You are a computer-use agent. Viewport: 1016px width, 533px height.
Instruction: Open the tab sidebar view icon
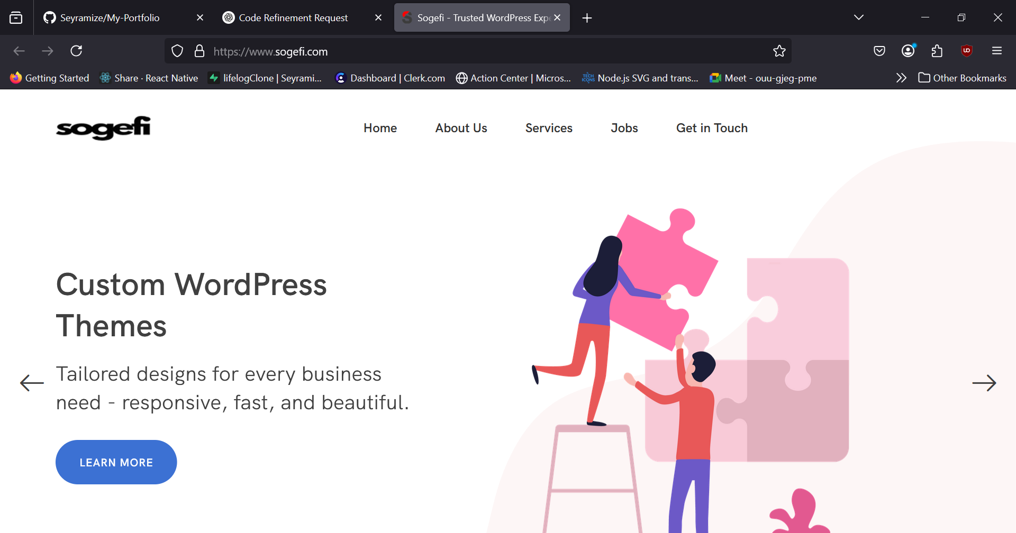tap(16, 17)
